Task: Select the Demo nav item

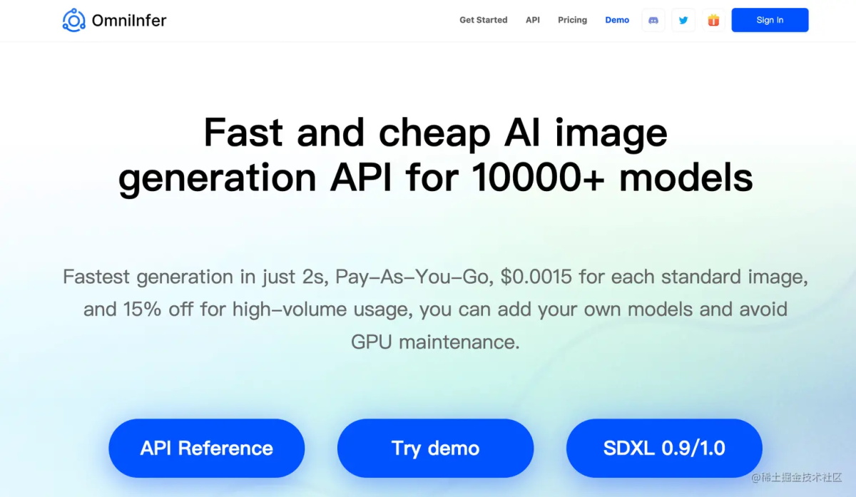Action: (617, 20)
